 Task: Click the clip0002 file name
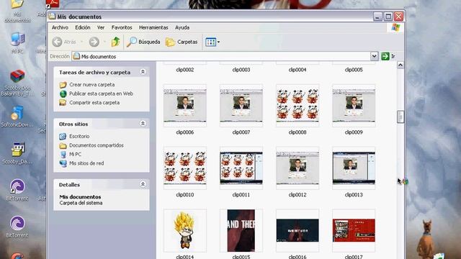[185, 70]
